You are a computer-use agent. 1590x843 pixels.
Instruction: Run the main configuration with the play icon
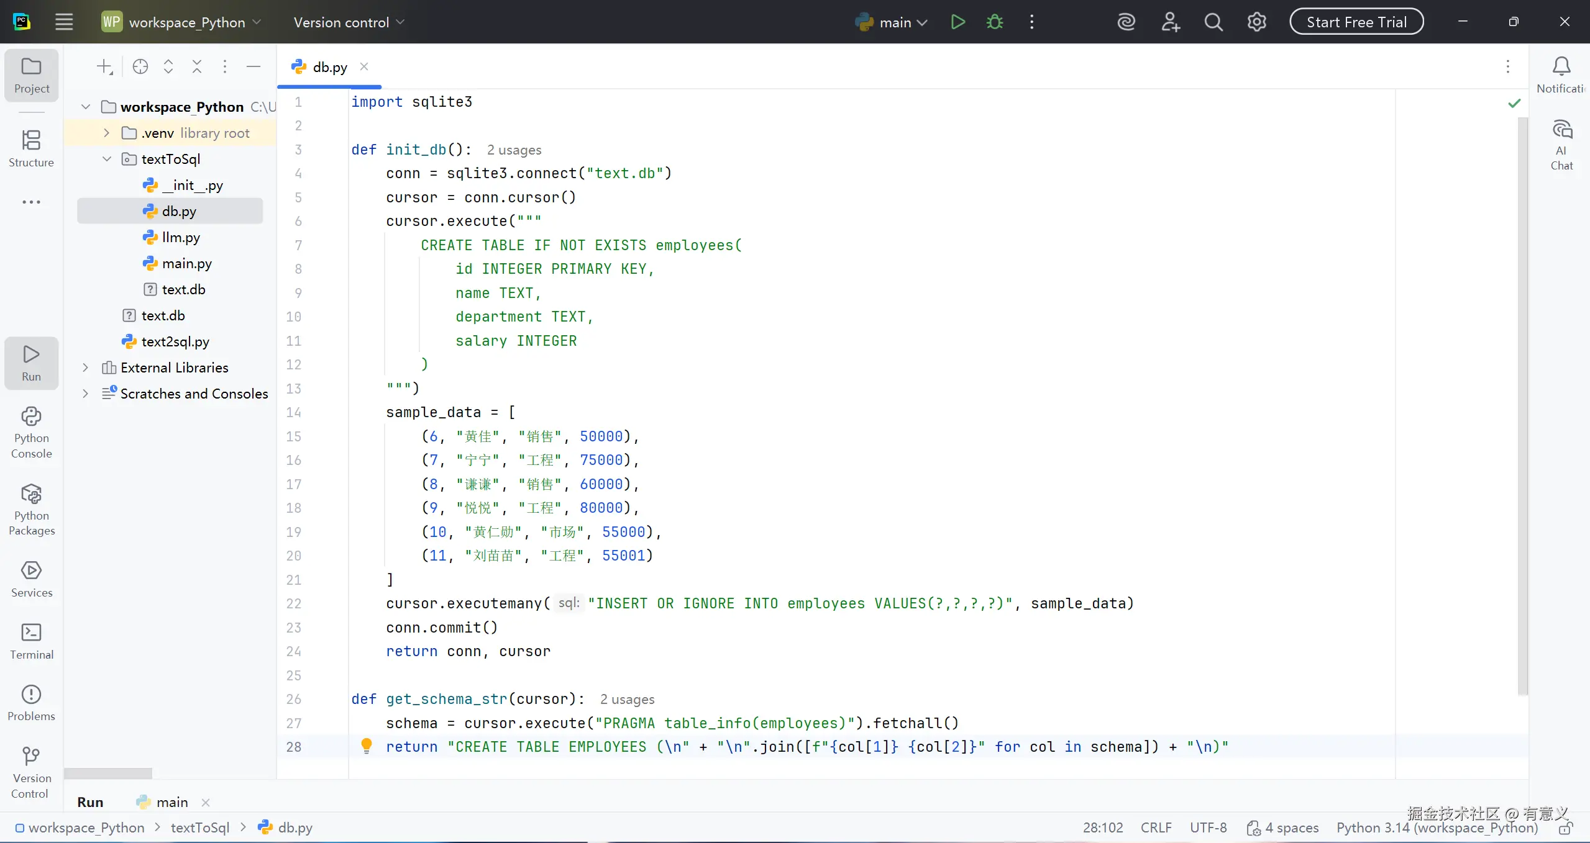[957, 22]
